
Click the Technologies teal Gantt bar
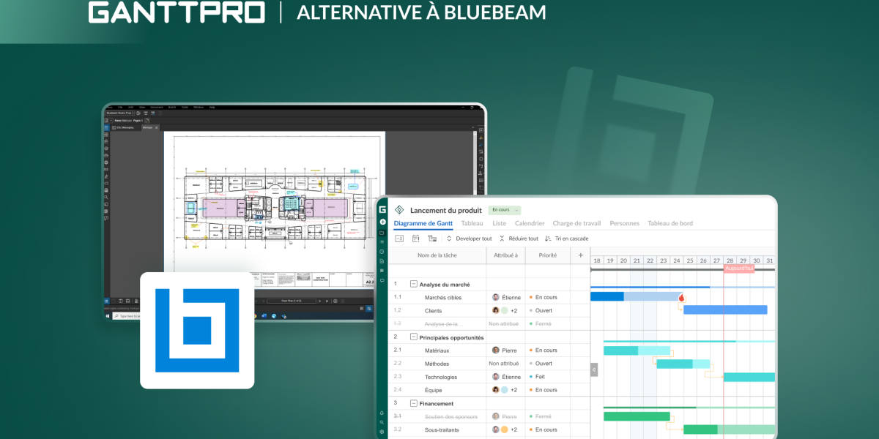[749, 377]
